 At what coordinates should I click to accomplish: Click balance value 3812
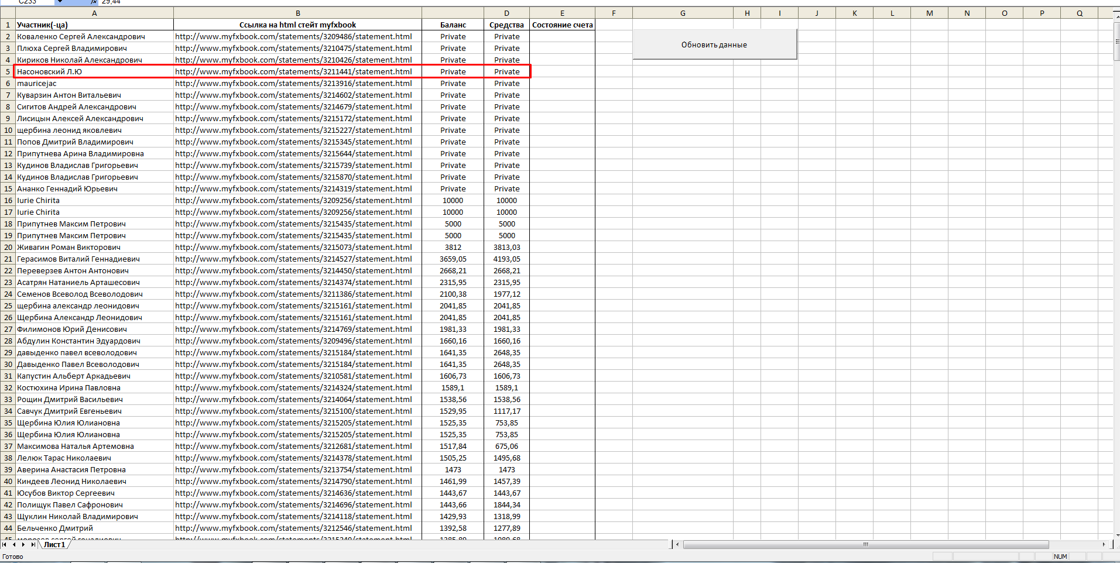(x=453, y=247)
